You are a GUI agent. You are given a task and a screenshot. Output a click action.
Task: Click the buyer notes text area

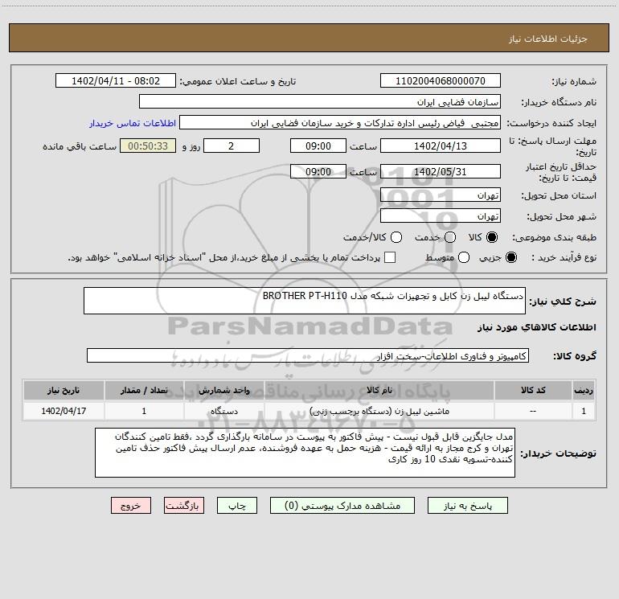(x=305, y=453)
